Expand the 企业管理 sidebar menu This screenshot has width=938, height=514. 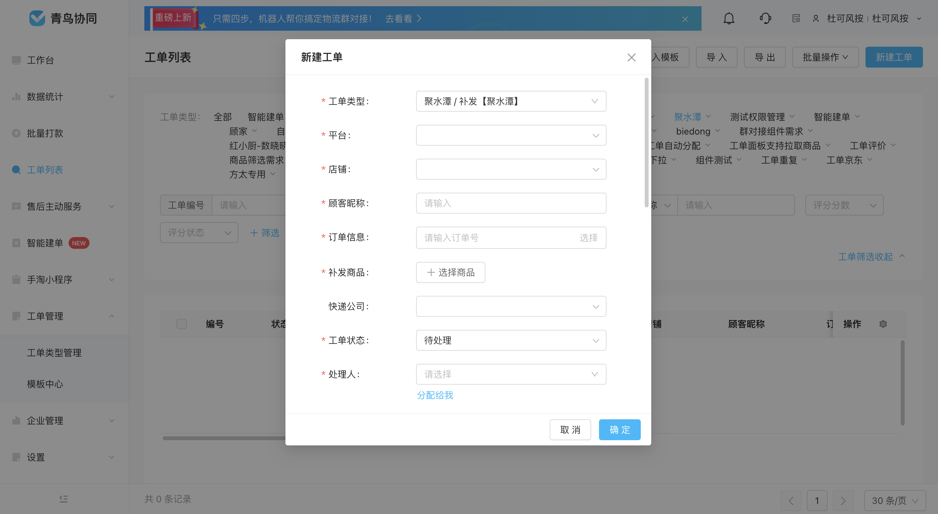[x=64, y=421]
